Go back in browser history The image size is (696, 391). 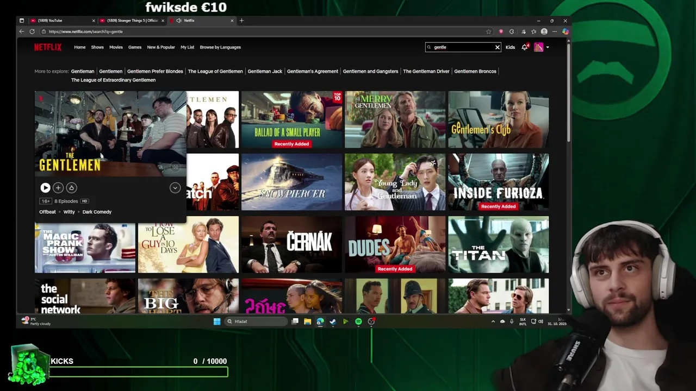click(x=22, y=31)
